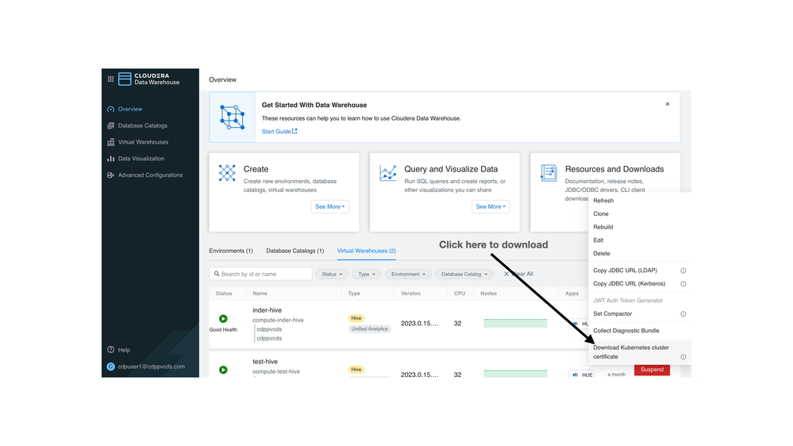Image resolution: width=793 pixels, height=446 pixels.
Task: Click the inder-hive running status icon
Action: coord(223,318)
